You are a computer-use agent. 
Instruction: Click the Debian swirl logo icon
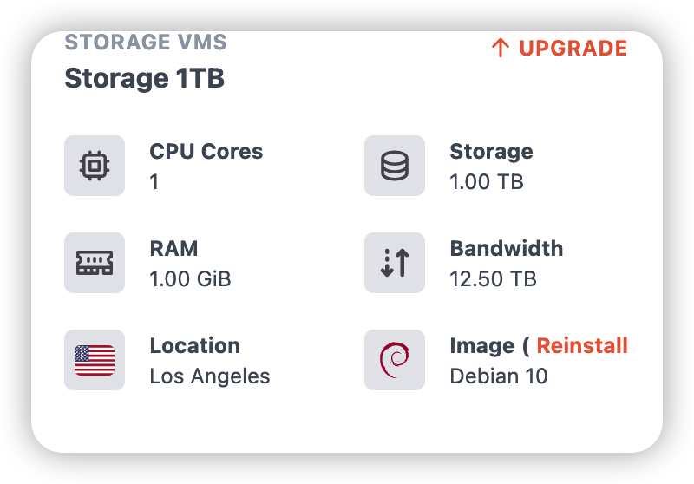pyautogui.click(x=395, y=360)
